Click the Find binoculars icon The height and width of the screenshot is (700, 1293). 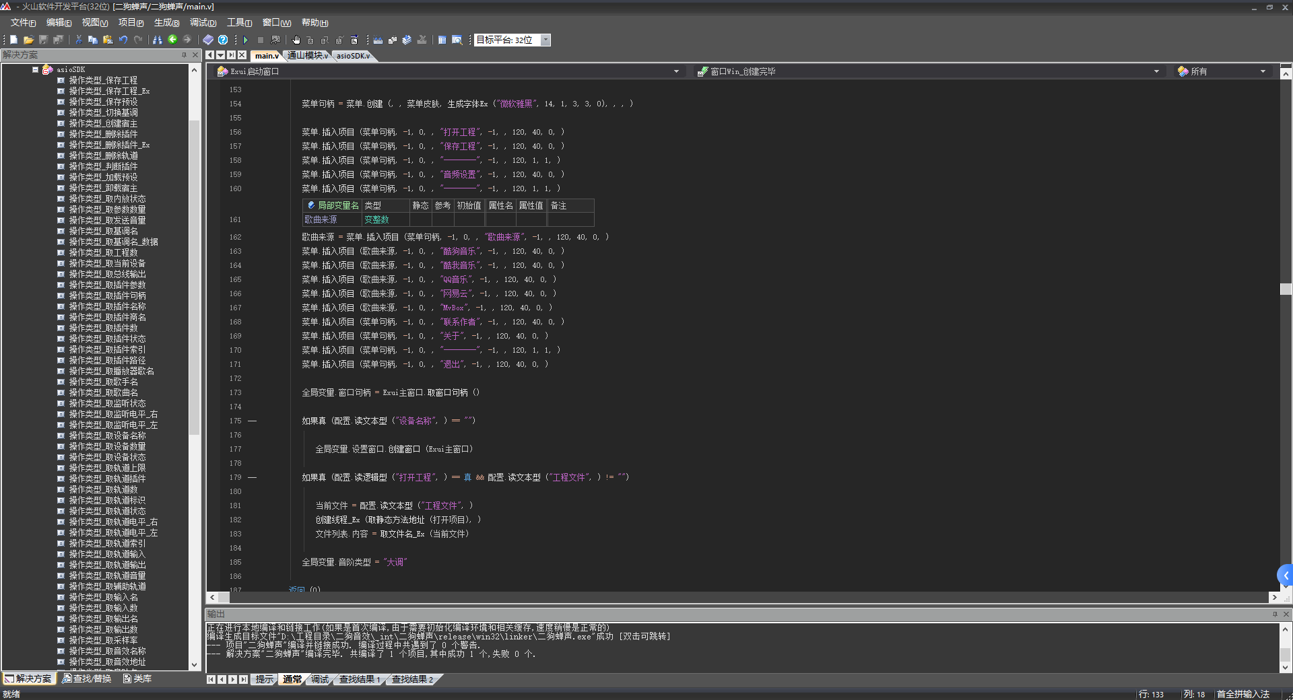(158, 40)
